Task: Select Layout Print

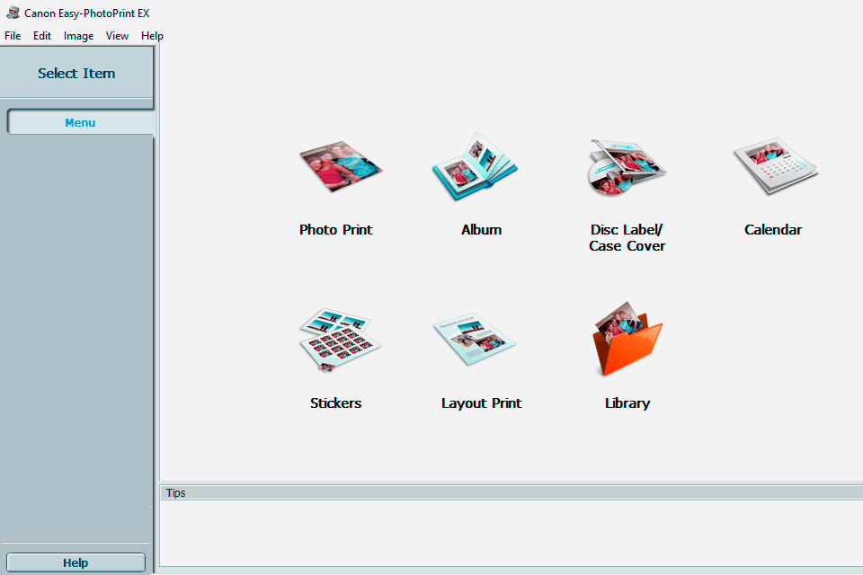Action: [474, 340]
